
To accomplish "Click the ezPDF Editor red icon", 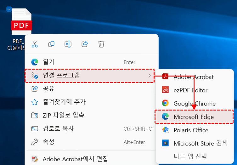I will 165,90.
